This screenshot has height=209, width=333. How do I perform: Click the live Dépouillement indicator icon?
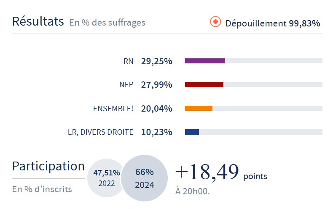click(215, 22)
